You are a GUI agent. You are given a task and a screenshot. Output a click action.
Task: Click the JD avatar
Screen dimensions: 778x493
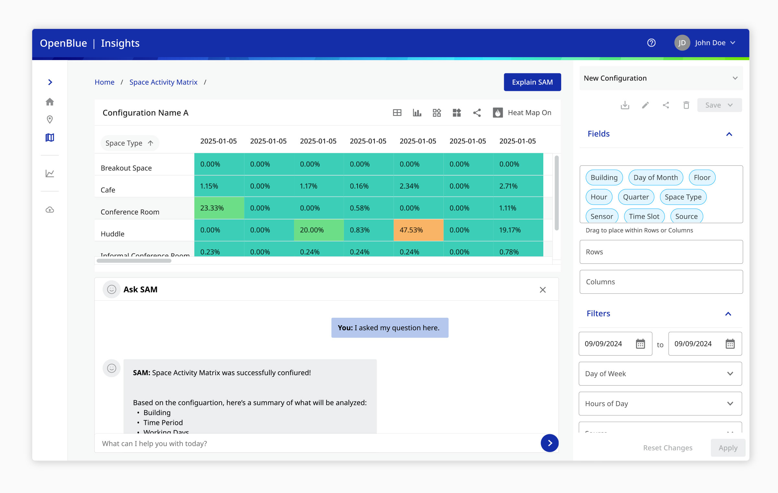[x=682, y=43]
